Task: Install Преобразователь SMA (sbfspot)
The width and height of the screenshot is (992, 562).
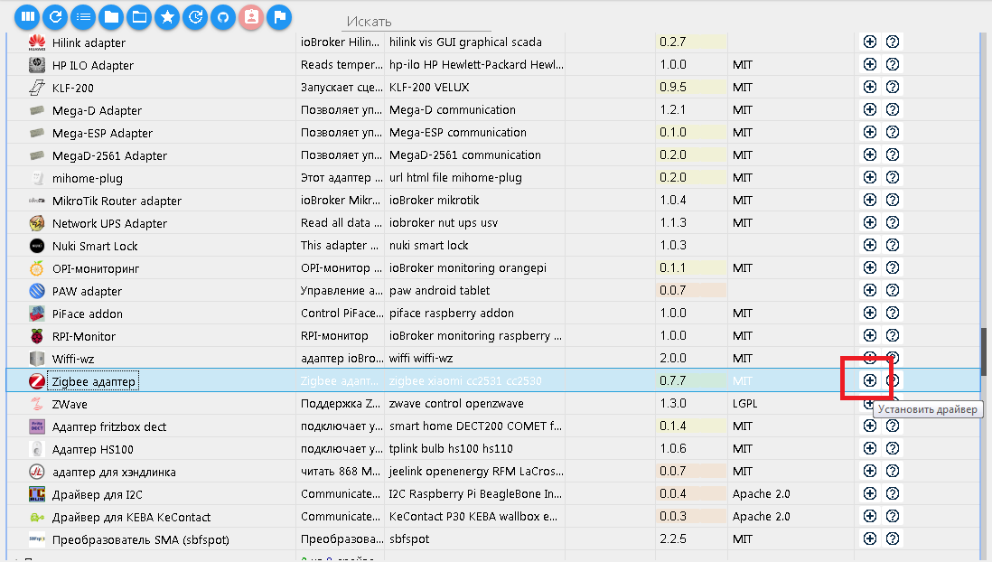Action: 870,539
